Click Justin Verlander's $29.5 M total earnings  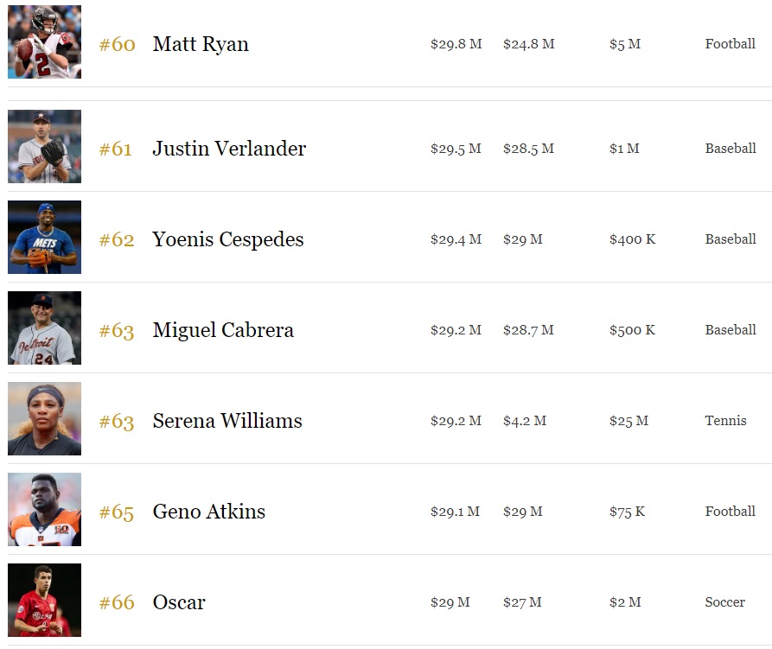click(x=456, y=149)
